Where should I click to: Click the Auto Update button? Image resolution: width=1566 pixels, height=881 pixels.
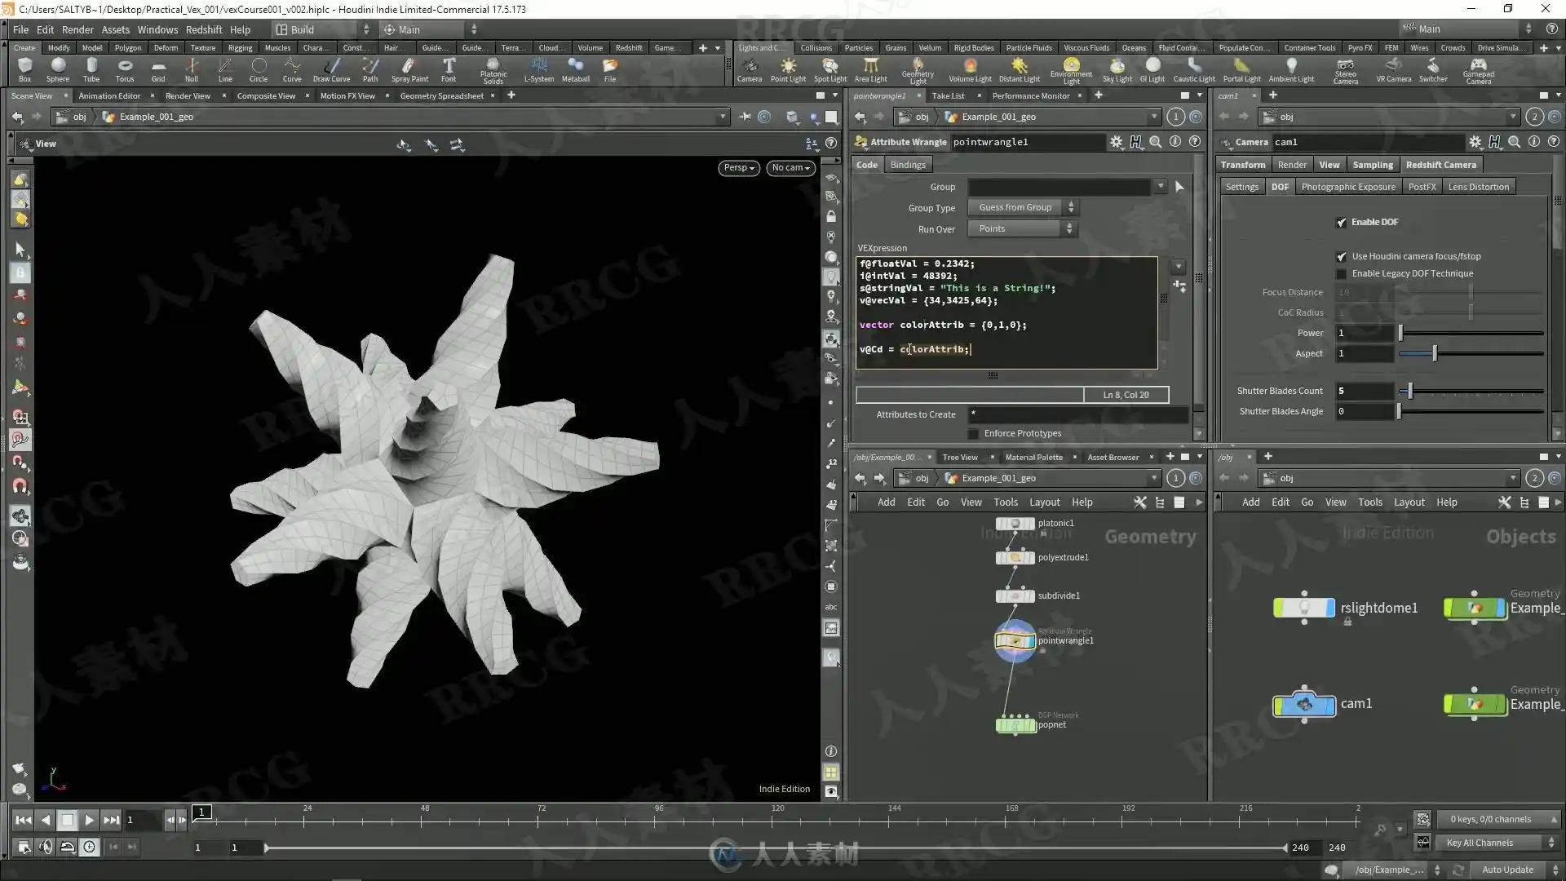(x=1507, y=870)
